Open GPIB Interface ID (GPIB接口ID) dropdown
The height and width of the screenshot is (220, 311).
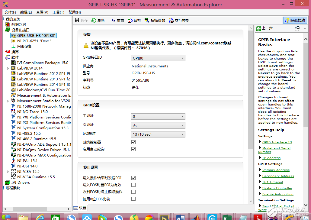click(158, 58)
